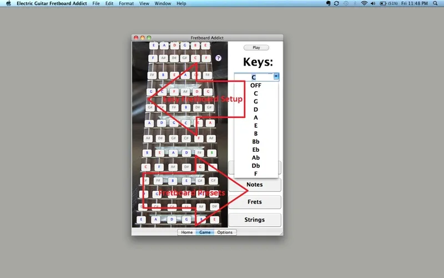This screenshot has width=444, height=278.
Task: Choose key B in the Keys list
Action: click(x=256, y=133)
